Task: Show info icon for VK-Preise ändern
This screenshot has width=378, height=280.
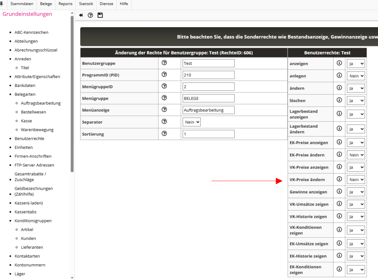Action: 339,179
